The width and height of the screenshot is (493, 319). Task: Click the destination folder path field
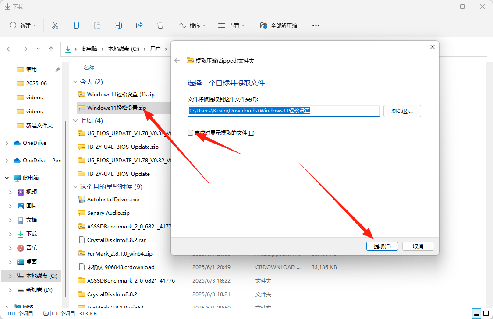coord(283,111)
